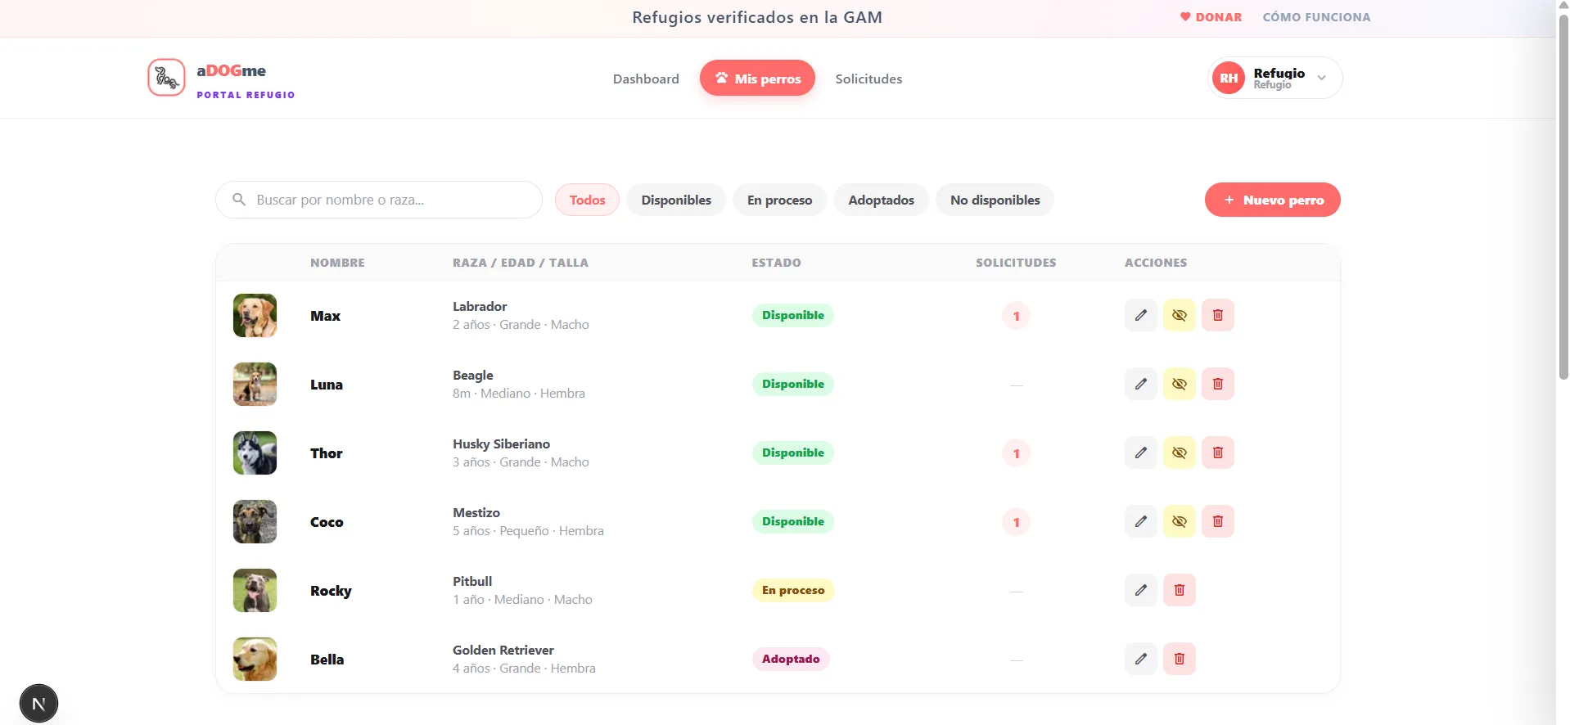Viewport: 1570px width, 725px height.
Task: Click the RH avatar circle
Action: [x=1228, y=78]
